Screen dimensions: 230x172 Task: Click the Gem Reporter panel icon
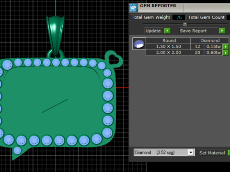[133, 8]
